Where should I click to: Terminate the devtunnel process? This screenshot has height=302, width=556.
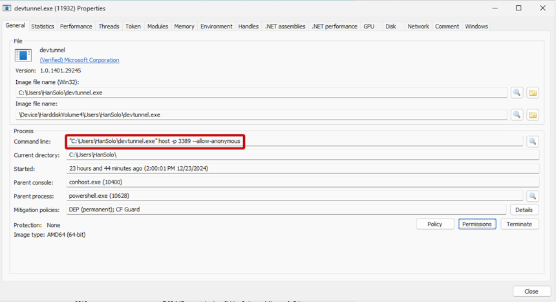pyautogui.click(x=519, y=224)
